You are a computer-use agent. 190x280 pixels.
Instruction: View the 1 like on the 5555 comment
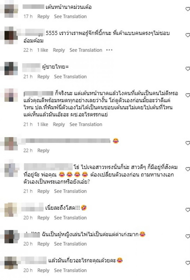coord(42,50)
